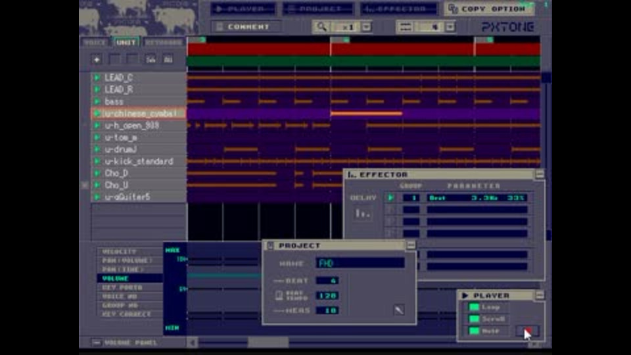Click the fifth unit toolbar icon
631x355 pixels.
(168, 60)
